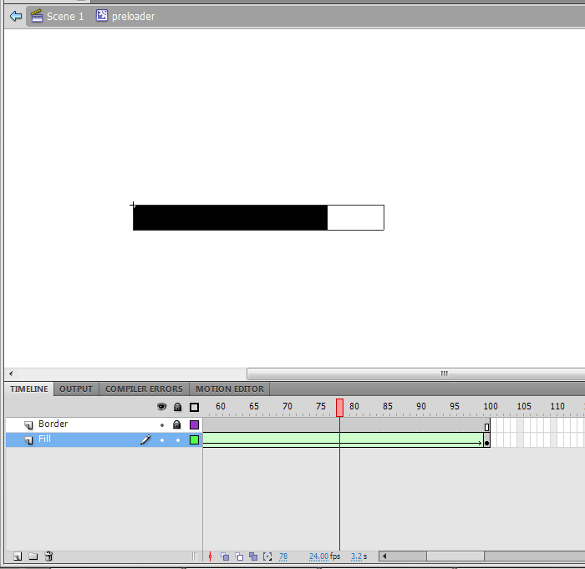Show all layers as outlines header icon

point(194,407)
